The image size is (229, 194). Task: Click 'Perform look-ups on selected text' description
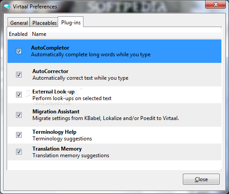coord(72,98)
